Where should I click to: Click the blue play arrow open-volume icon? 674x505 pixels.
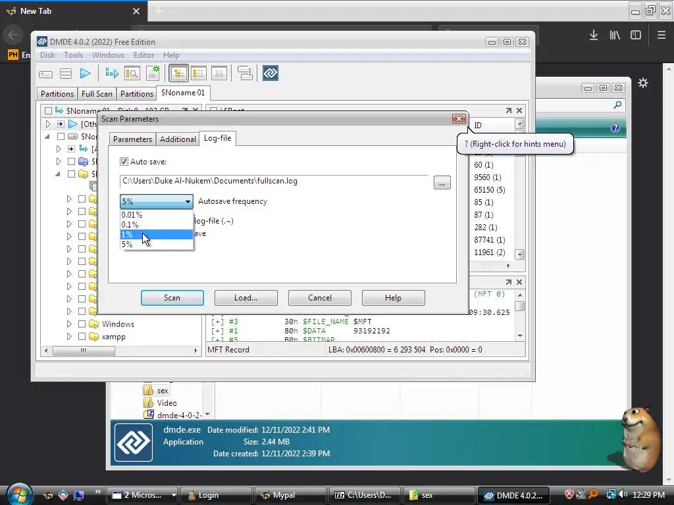point(85,74)
